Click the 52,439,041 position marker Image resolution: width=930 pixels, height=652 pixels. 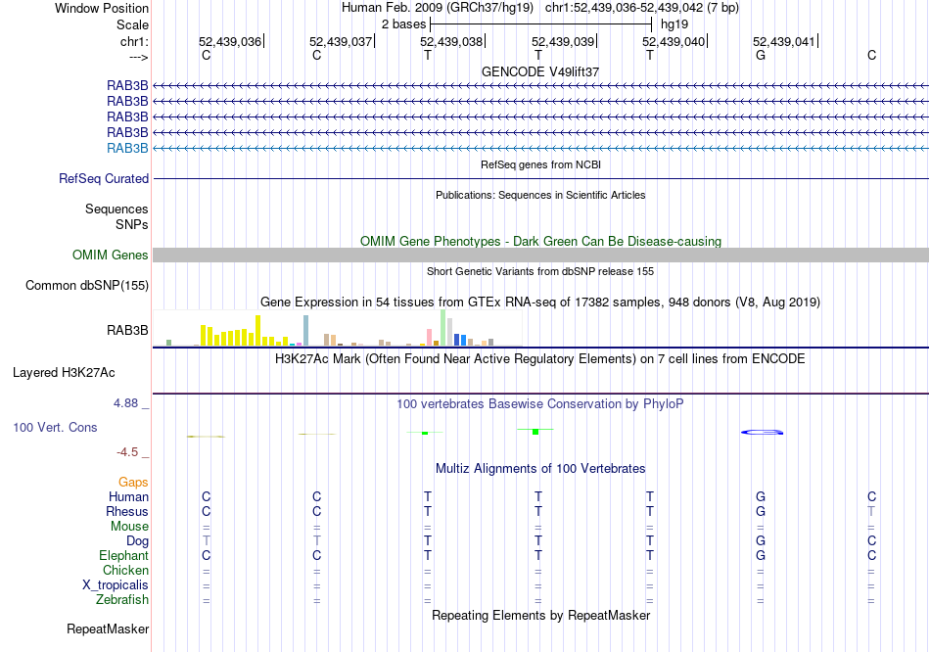click(784, 41)
